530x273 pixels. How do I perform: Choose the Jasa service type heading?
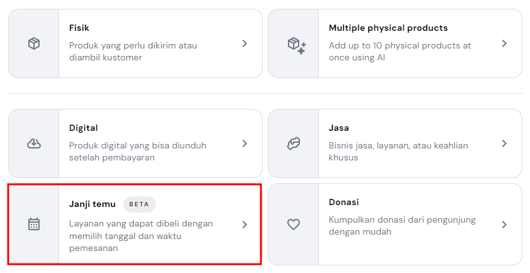pos(339,128)
